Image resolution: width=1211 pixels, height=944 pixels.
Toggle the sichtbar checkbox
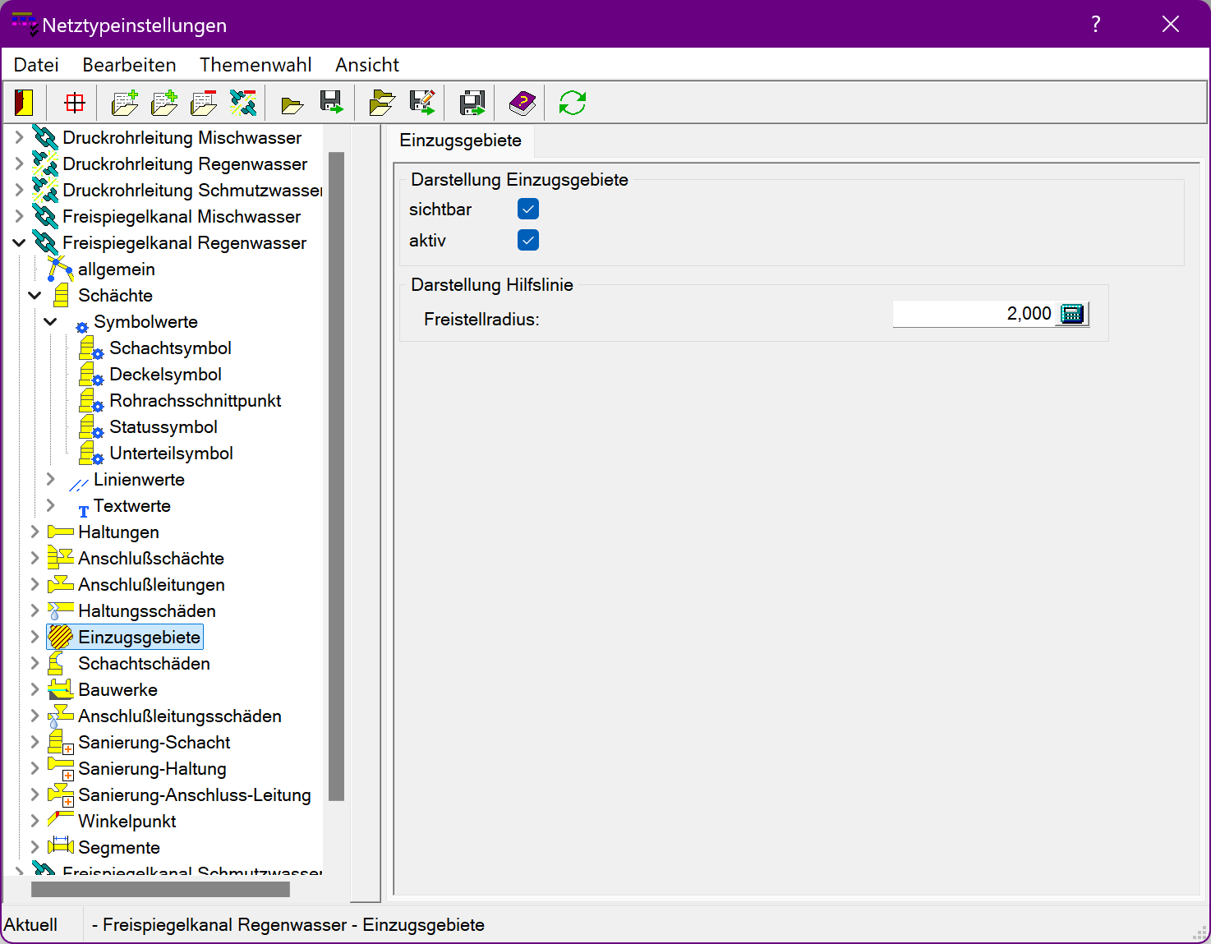click(528, 210)
